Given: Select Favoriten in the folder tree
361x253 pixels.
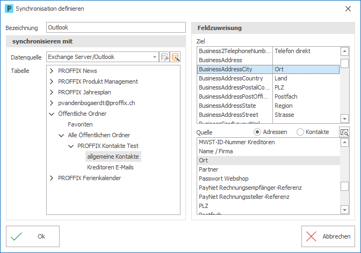Looking at the screenshot, I should click(80, 124).
